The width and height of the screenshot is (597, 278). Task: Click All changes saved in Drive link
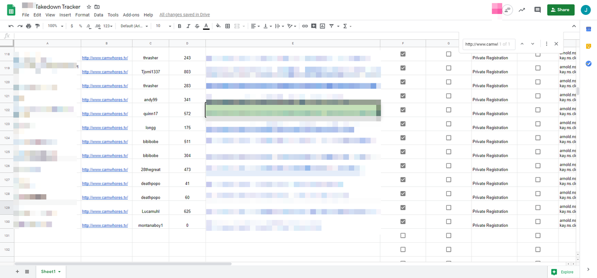click(x=184, y=15)
